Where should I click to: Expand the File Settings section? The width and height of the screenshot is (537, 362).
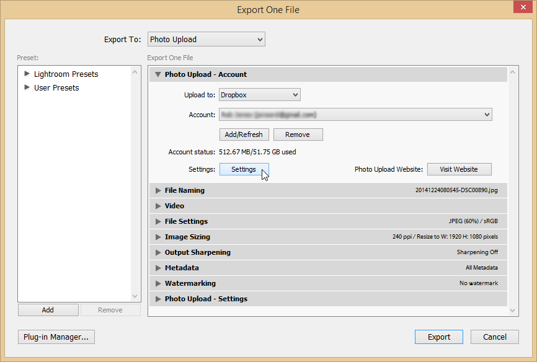pos(158,221)
